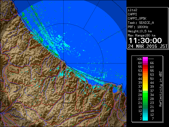Click the 'Reflectivity in dBZ' legend title
Image resolution: width=169 pixels, height=127 pixels.
pos(160,89)
